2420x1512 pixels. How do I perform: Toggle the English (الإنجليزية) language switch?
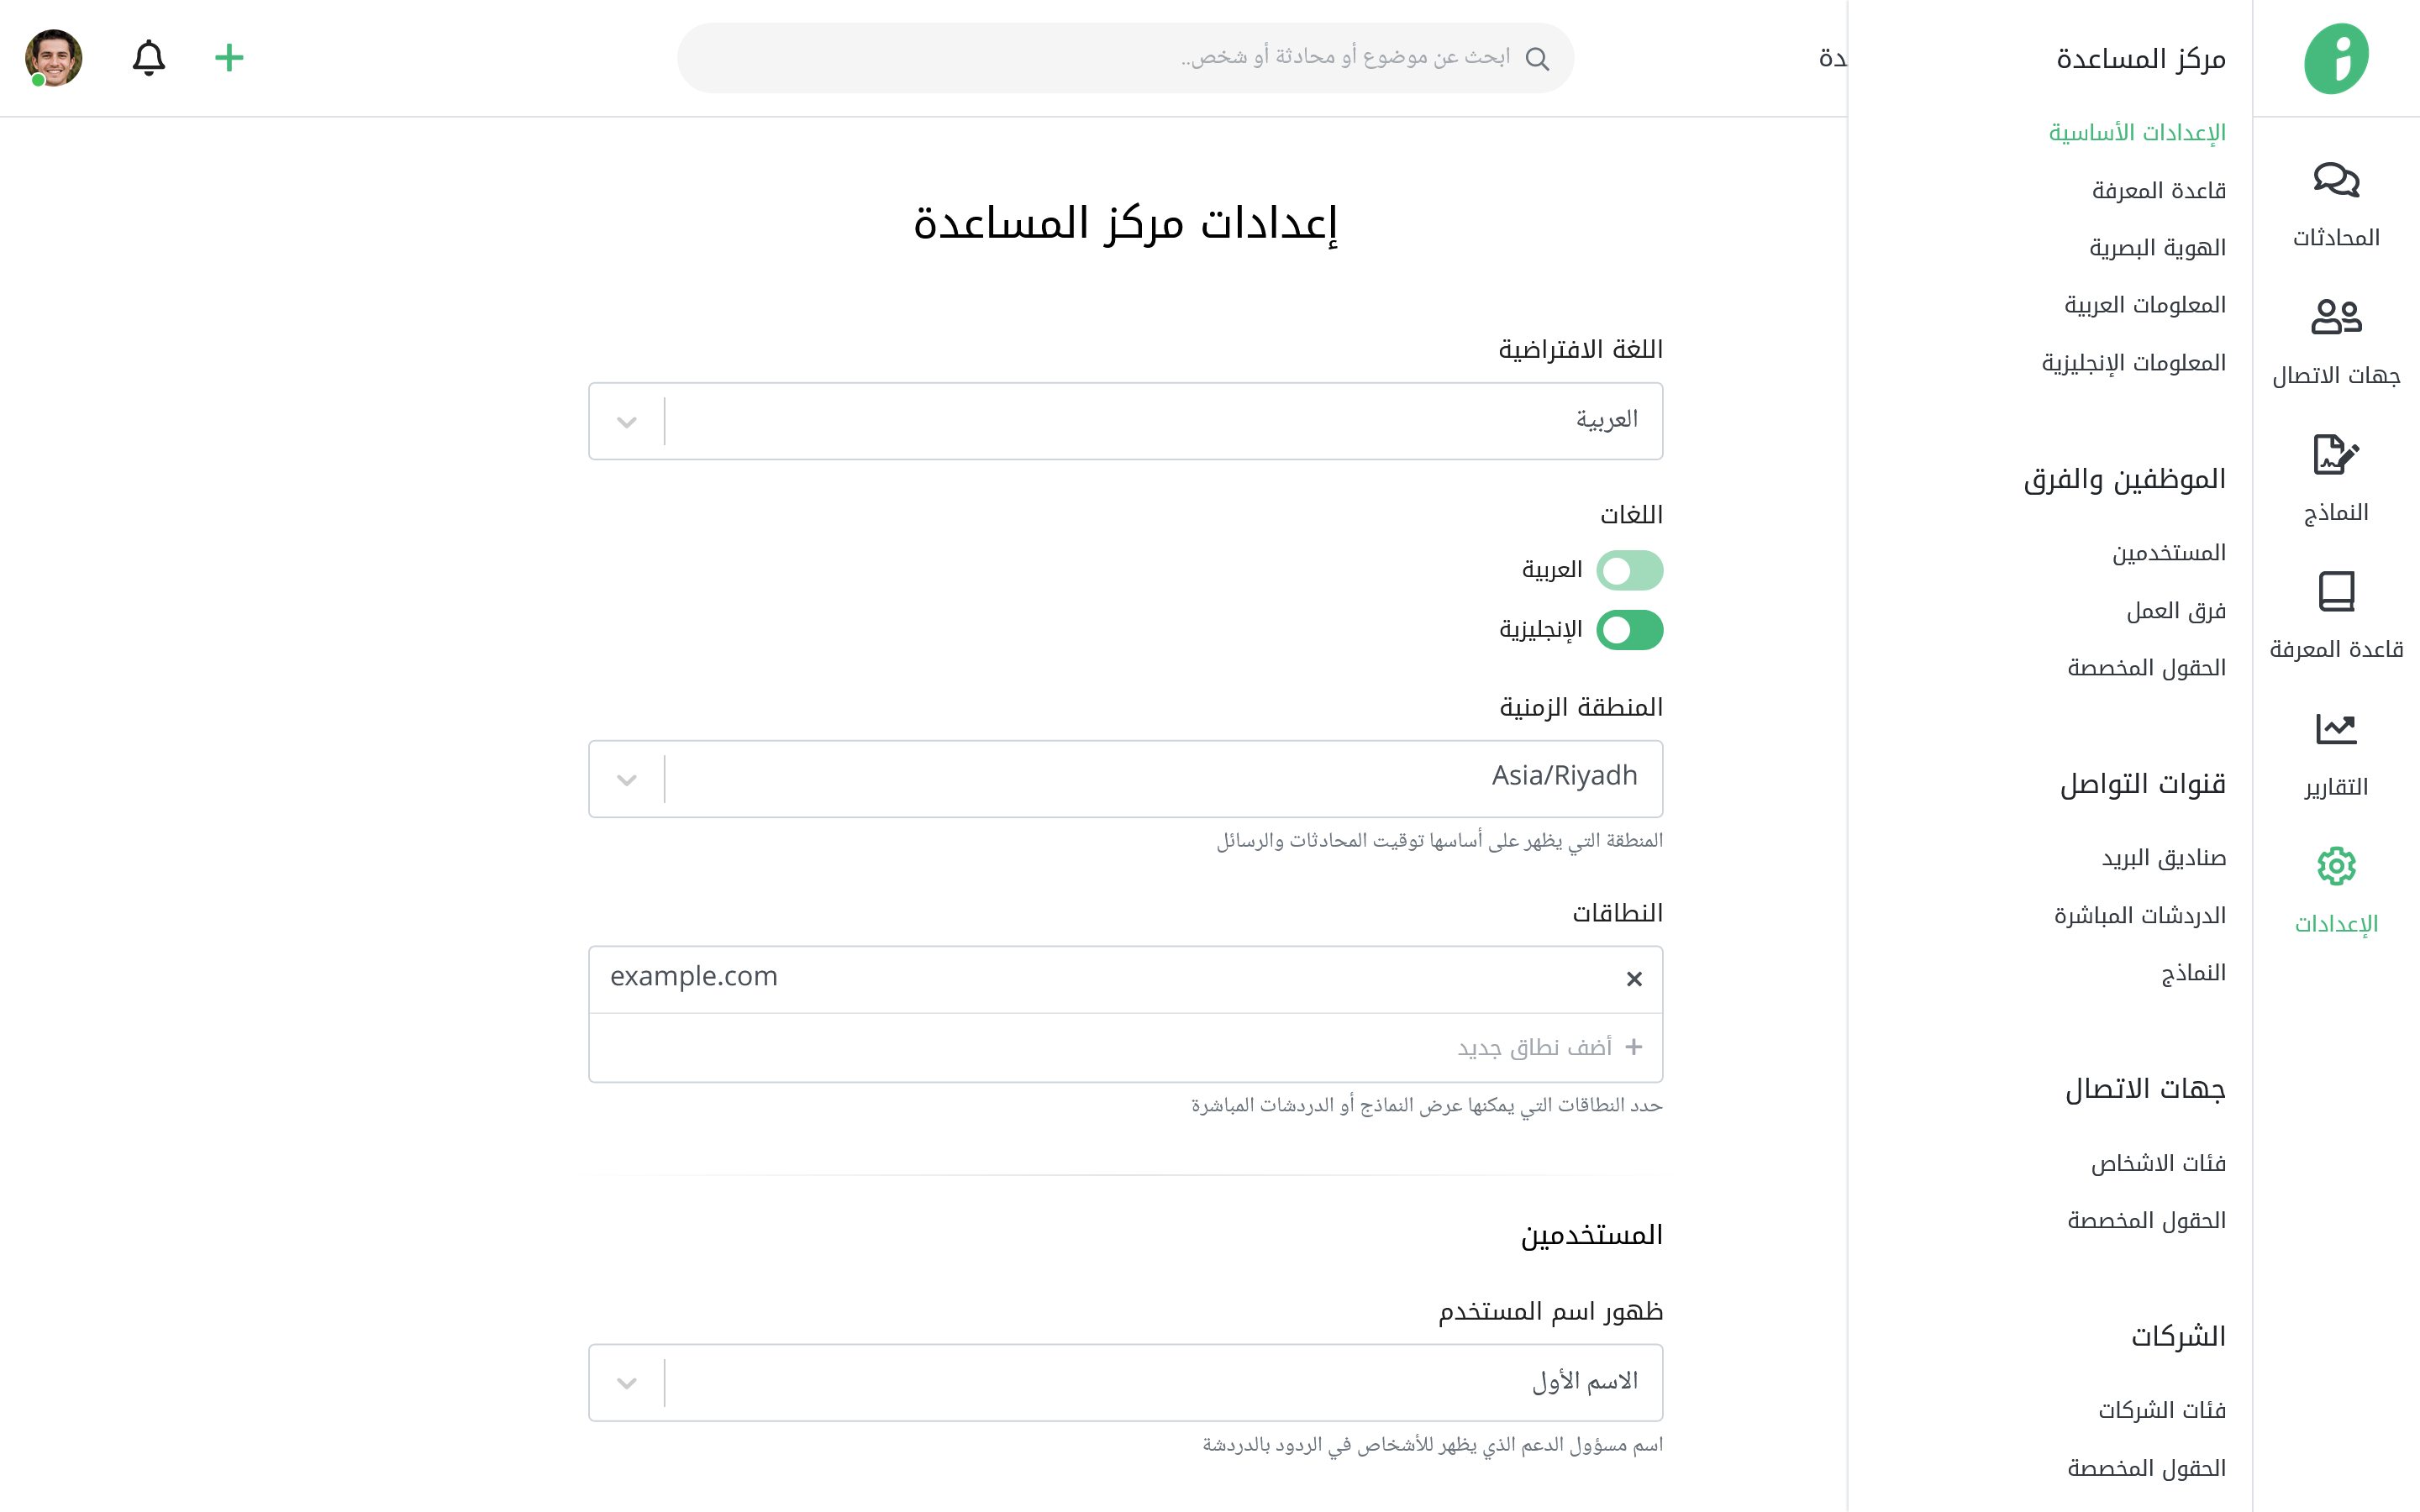(1629, 630)
